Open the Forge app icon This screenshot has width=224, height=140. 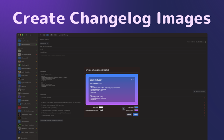pyautogui.click(x=19, y=90)
